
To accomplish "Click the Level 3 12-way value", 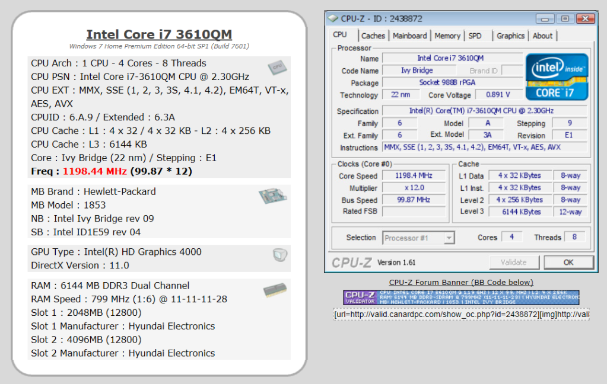I will tap(570, 212).
